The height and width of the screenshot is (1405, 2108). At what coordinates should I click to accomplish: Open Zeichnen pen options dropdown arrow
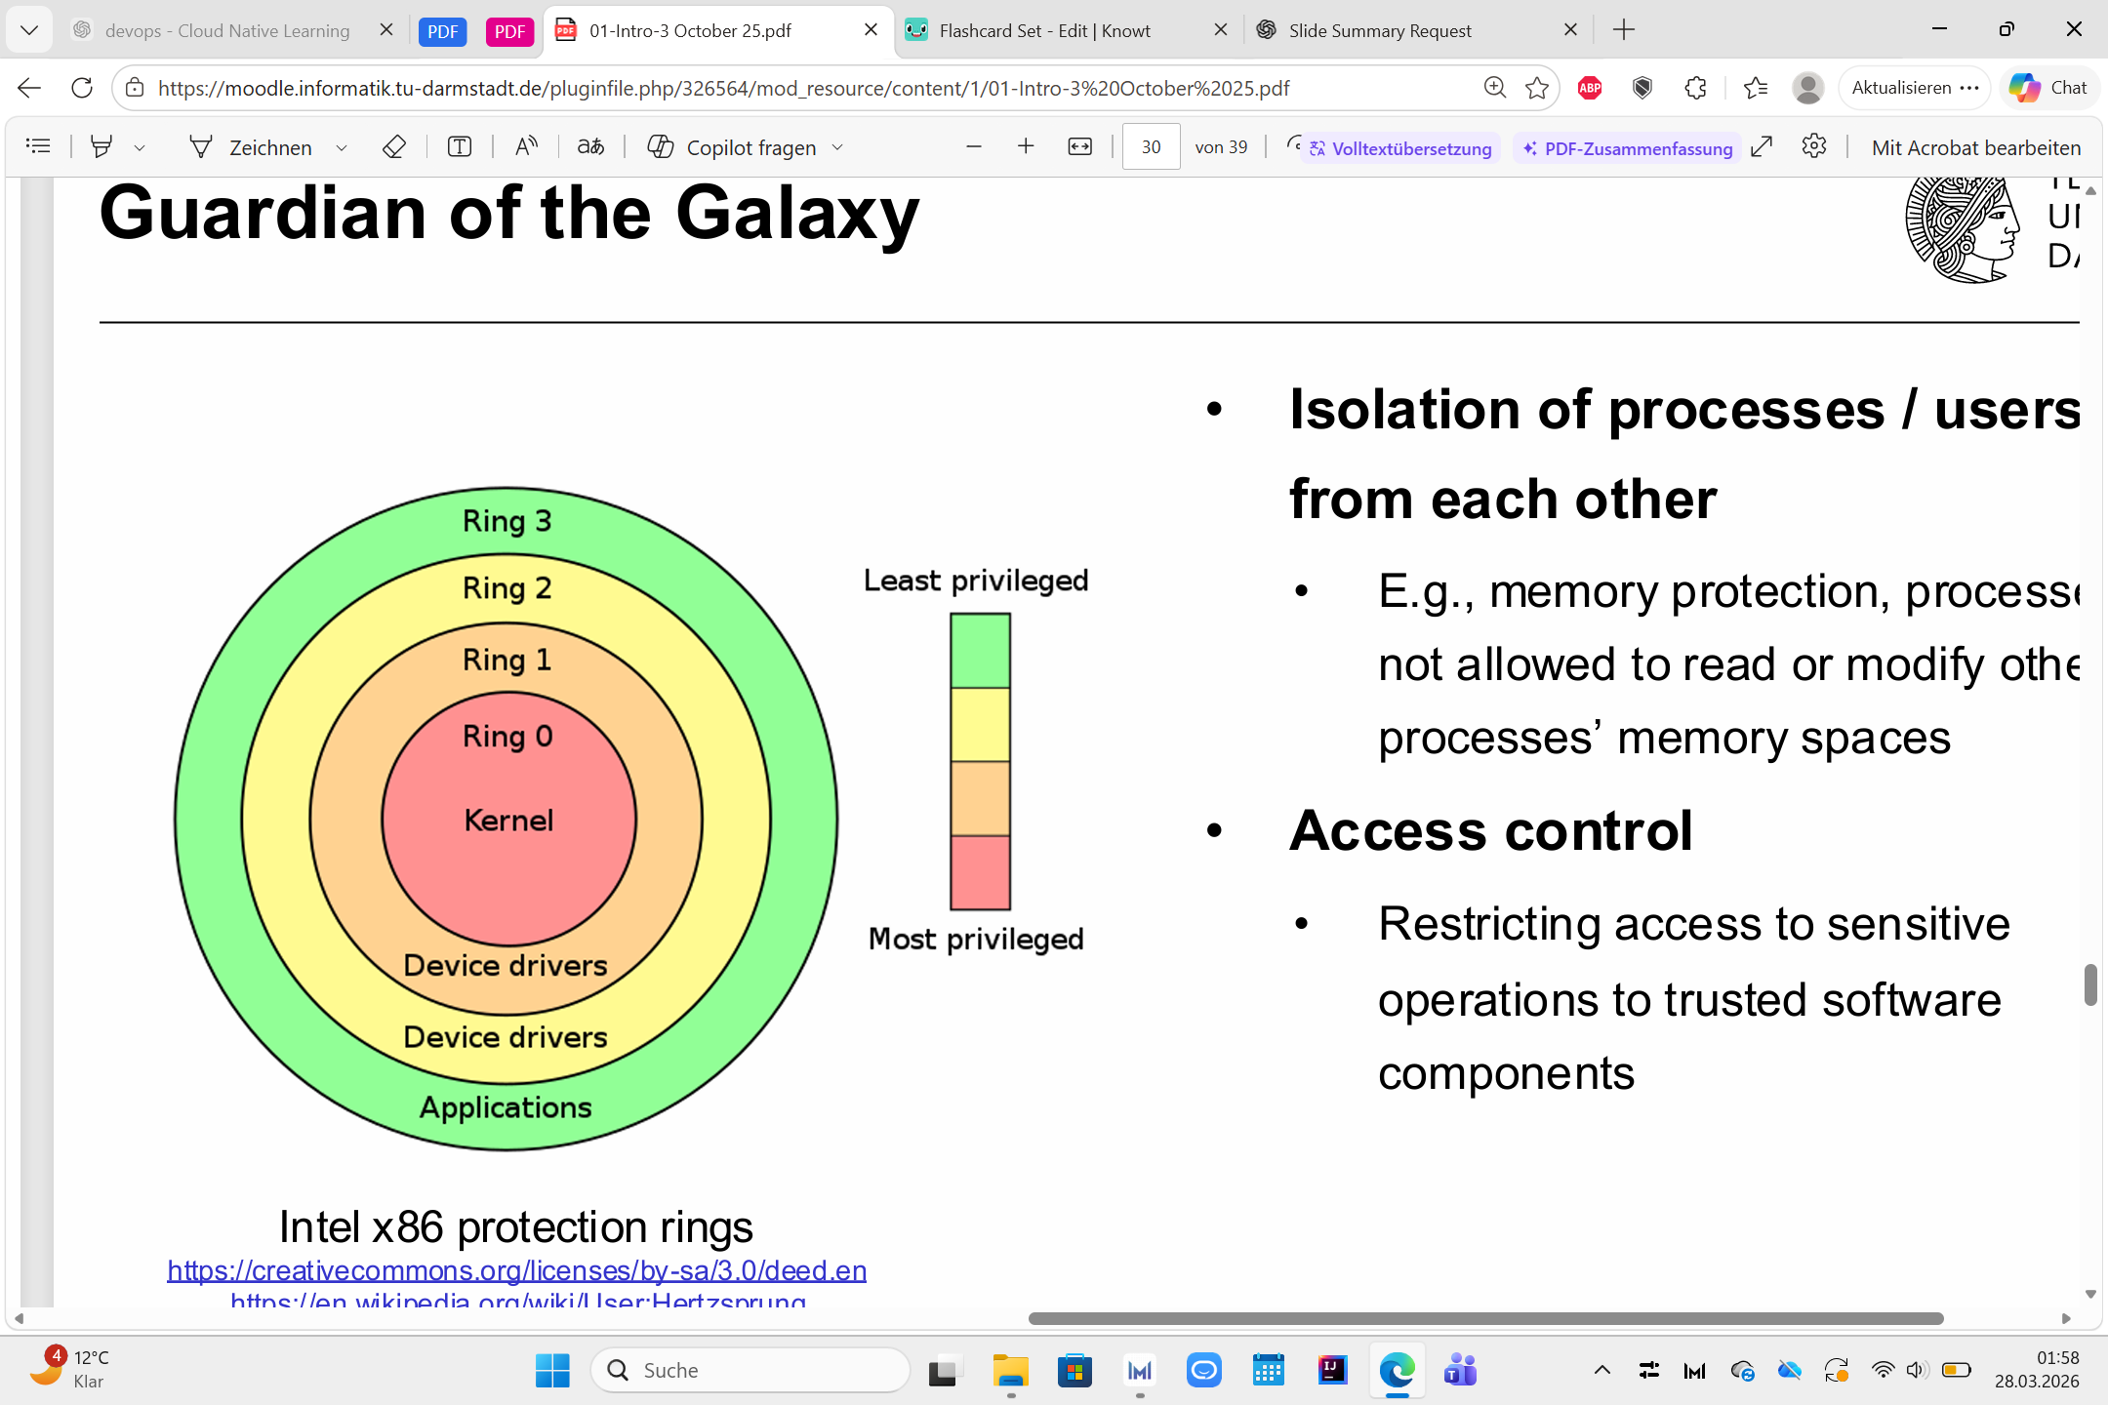pos(342,148)
